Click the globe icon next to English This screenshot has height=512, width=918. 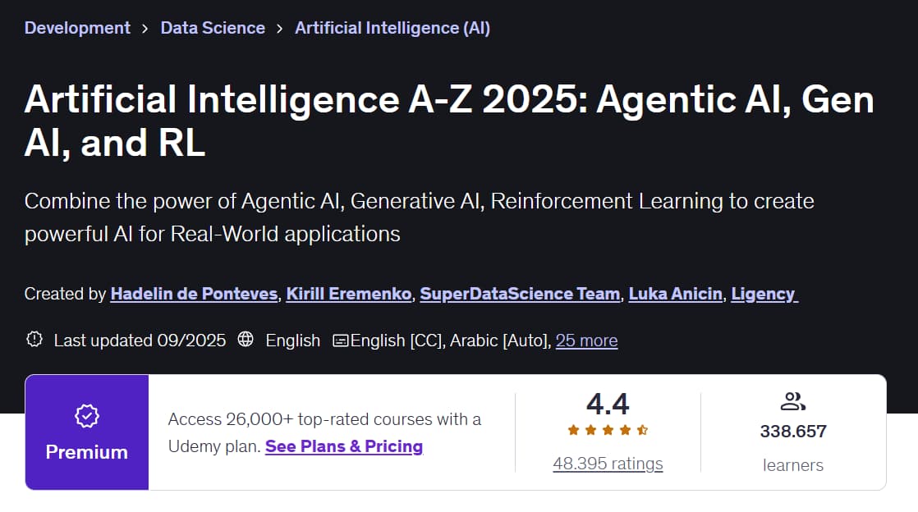point(244,340)
